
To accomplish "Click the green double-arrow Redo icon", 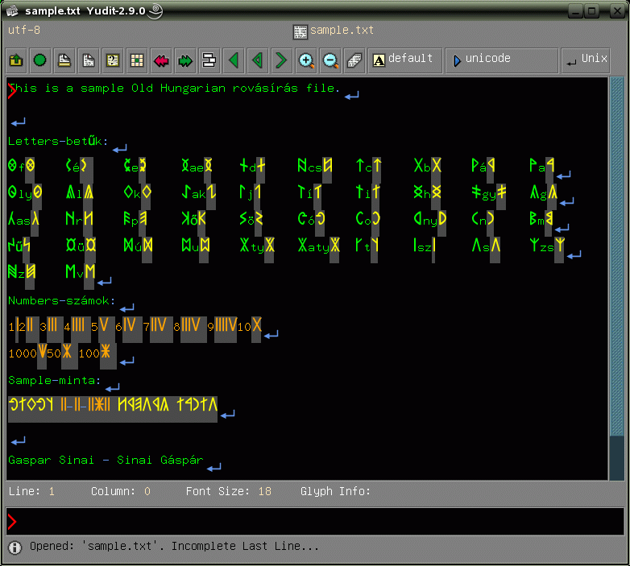I will 185,60.
